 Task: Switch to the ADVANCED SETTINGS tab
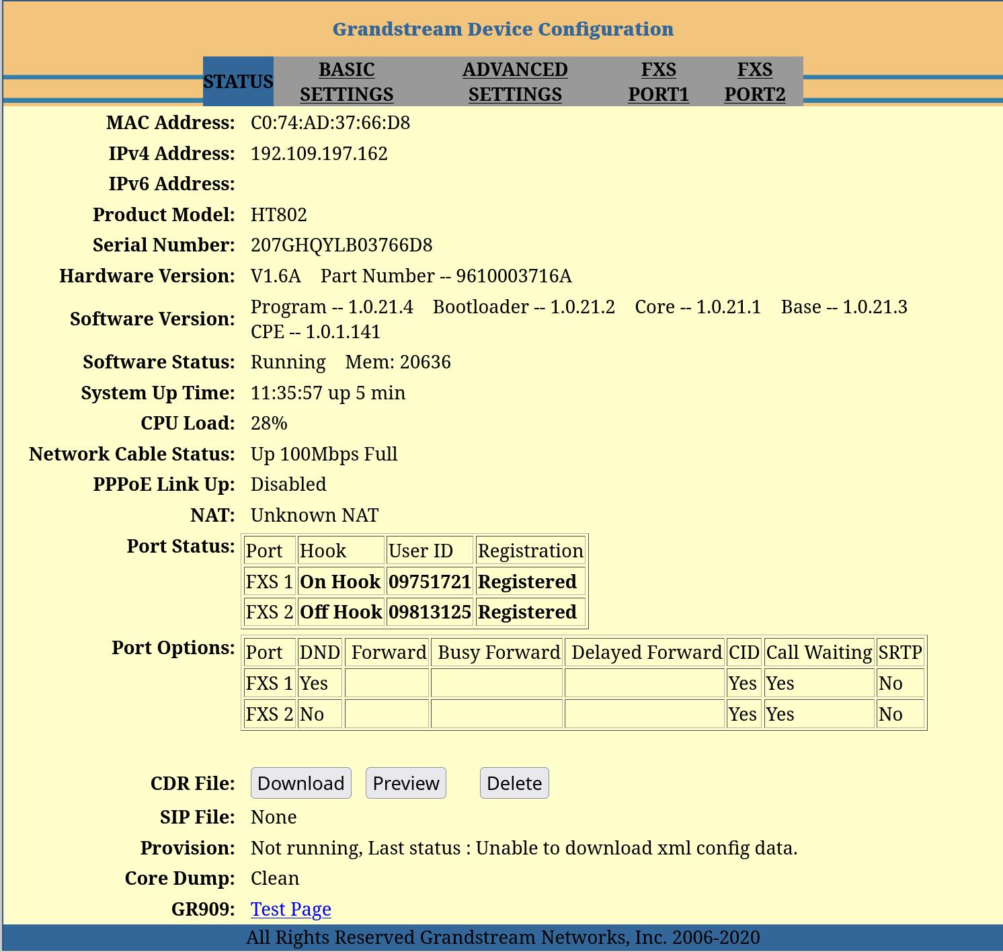tap(515, 82)
